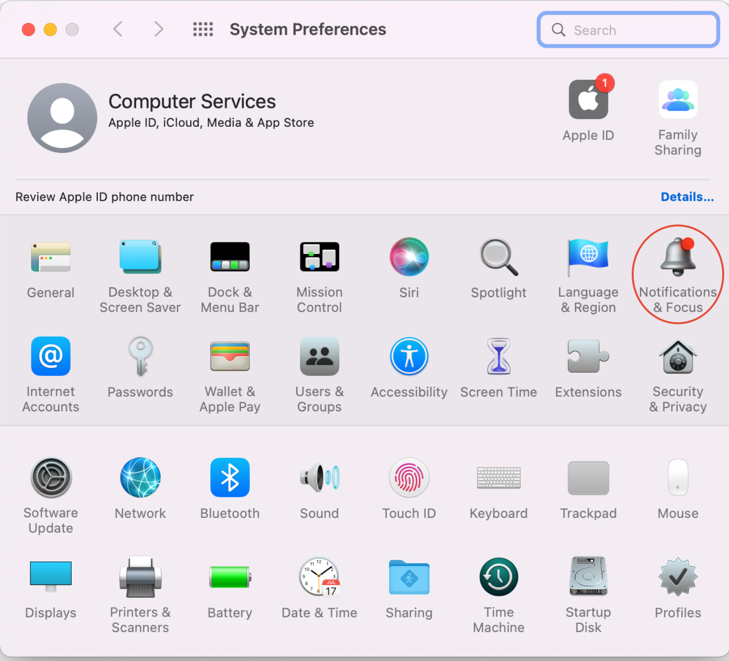Click the show all grid button

point(203,30)
